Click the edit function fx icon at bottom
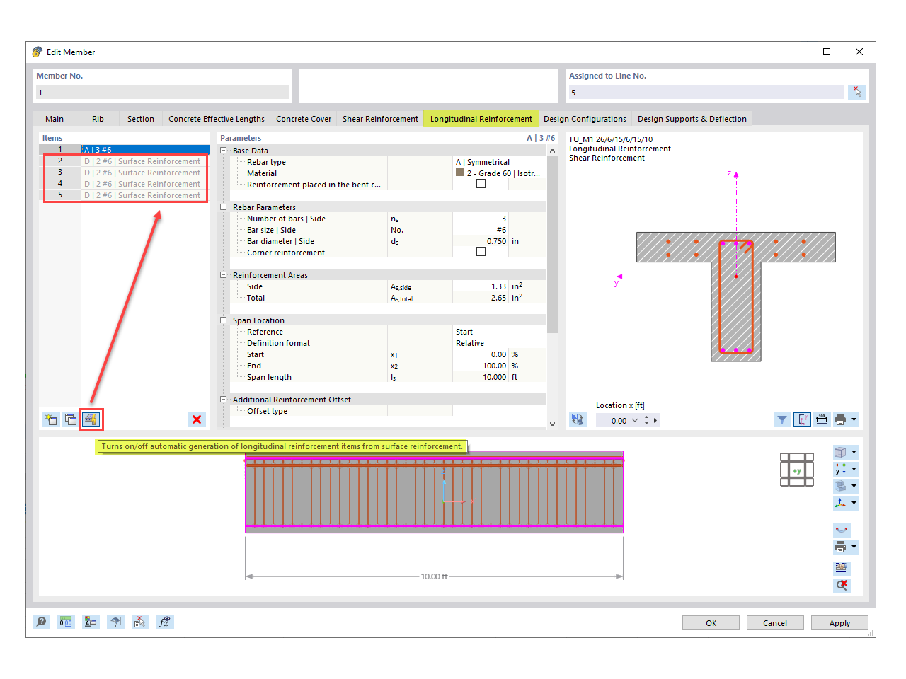906x679 pixels. pos(165,622)
